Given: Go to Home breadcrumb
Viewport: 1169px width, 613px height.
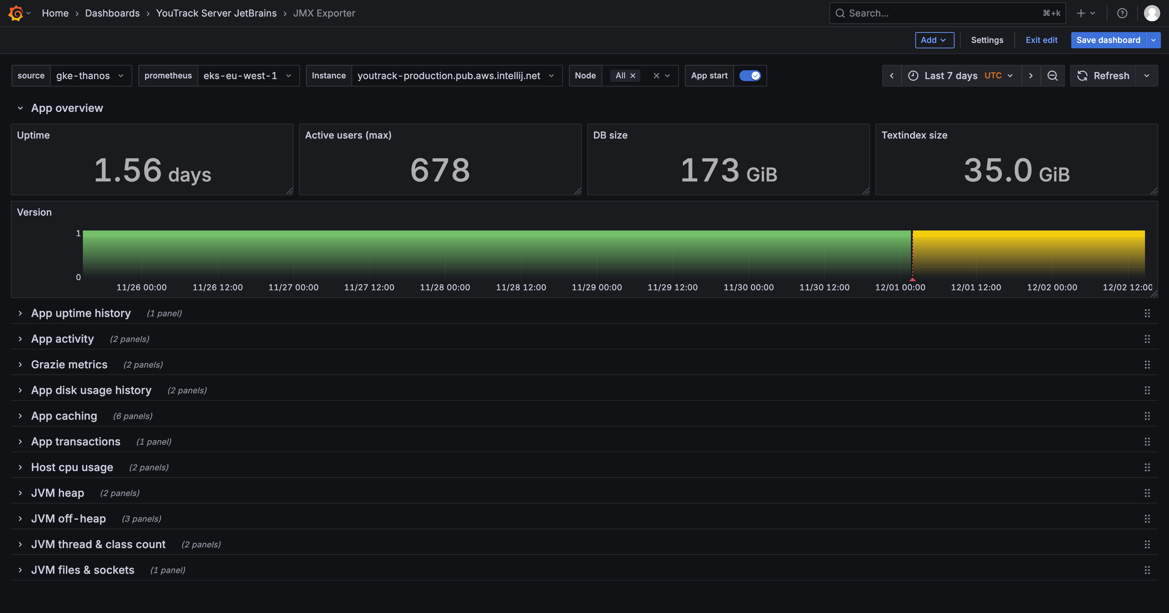Looking at the screenshot, I should pyautogui.click(x=55, y=13).
